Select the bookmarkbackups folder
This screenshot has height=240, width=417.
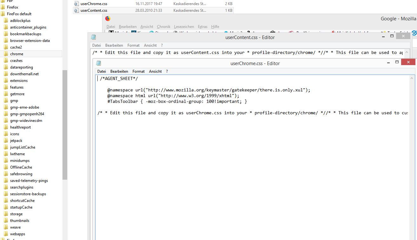click(x=25, y=34)
